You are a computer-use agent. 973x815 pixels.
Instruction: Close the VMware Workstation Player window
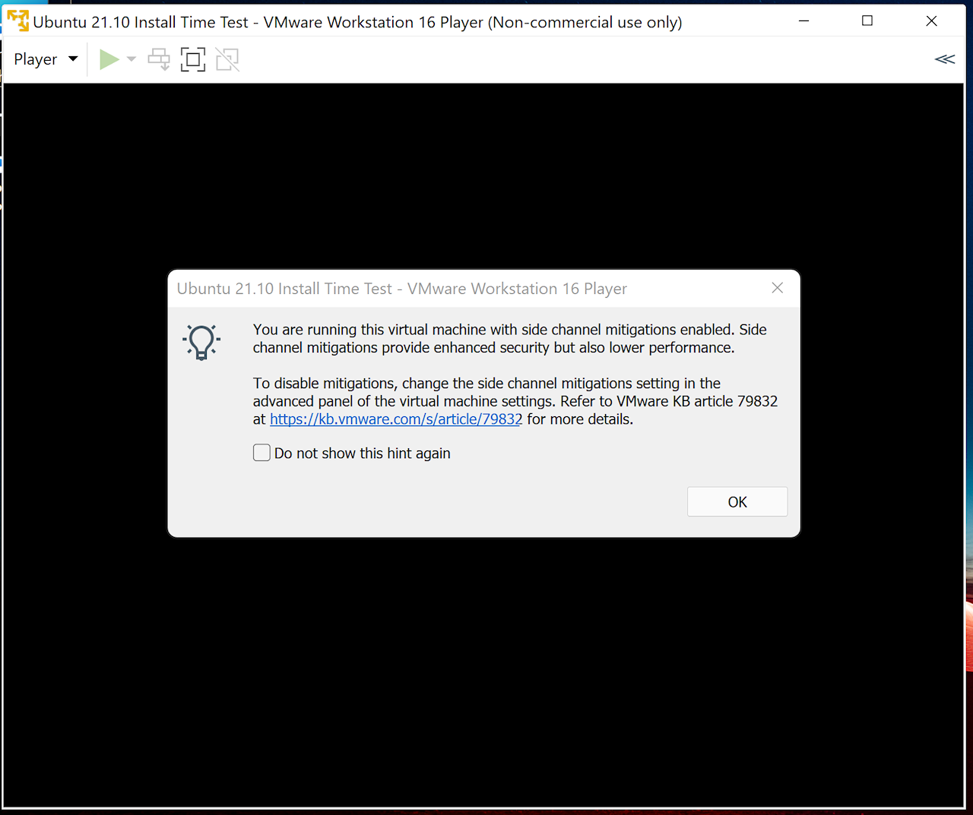931,21
